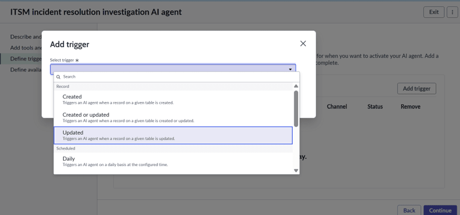Focus the trigger Search input field
Screen dimensions: 460x215
tap(176, 77)
